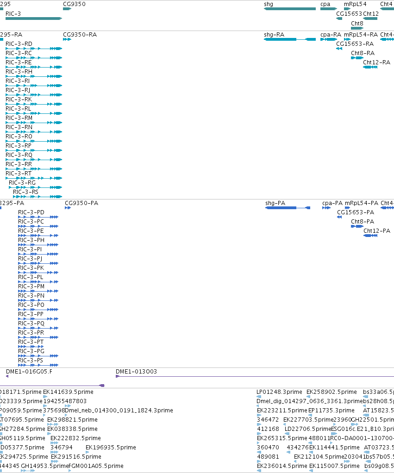Select the RIC-3-RG transcript

(22, 183)
